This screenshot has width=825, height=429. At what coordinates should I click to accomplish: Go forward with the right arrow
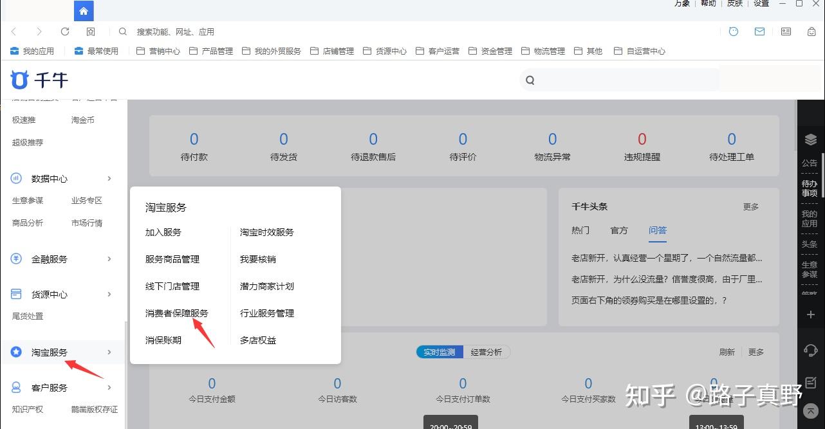(39, 32)
